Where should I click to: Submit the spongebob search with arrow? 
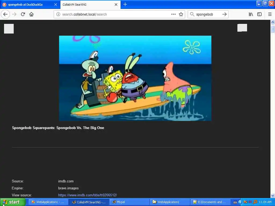click(x=224, y=14)
